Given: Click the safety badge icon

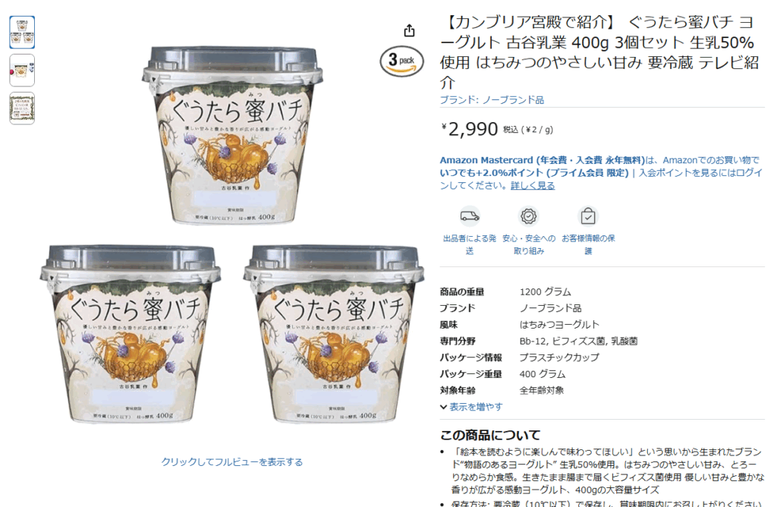Looking at the screenshot, I should [528, 216].
